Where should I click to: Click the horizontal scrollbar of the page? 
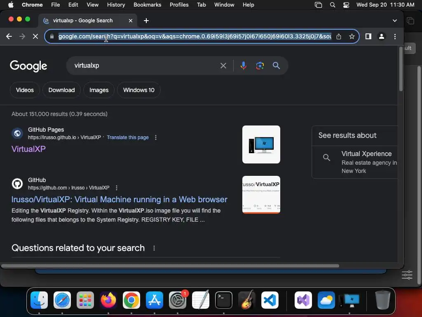coord(170,266)
